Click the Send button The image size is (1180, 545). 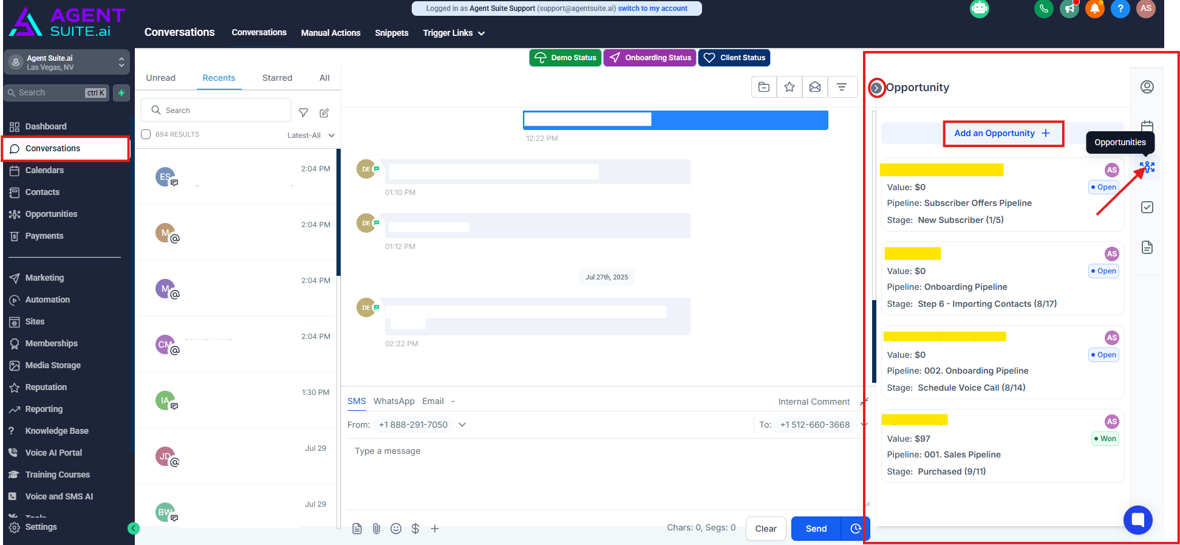click(816, 529)
